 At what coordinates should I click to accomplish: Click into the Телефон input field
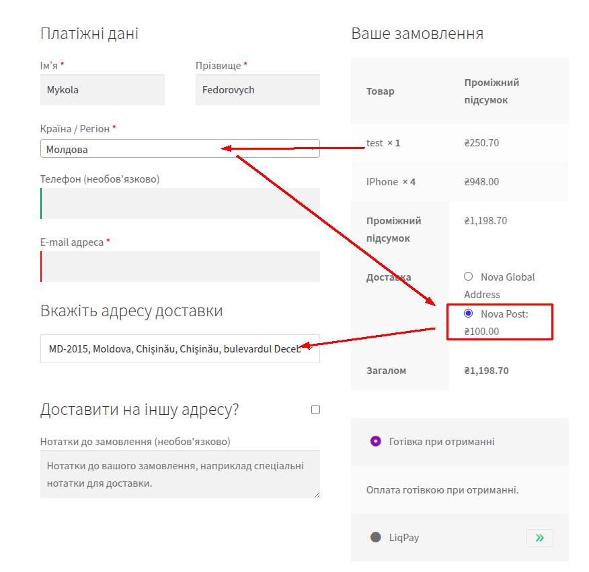[180, 203]
